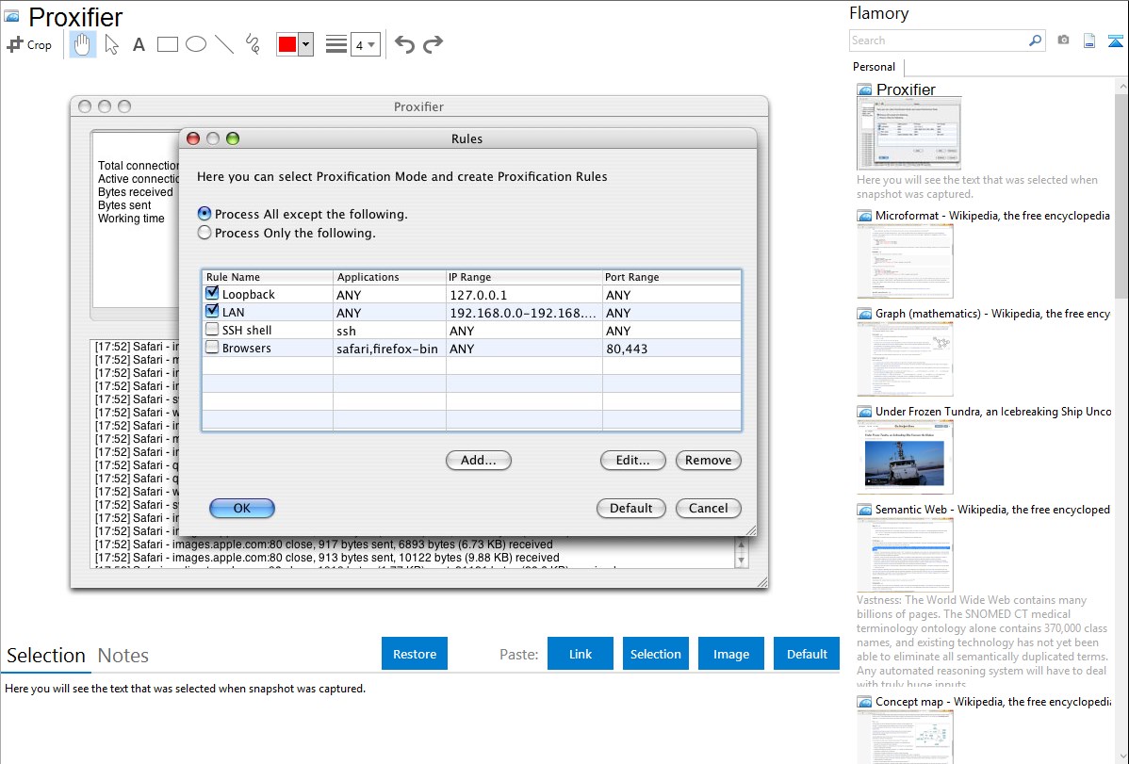The image size is (1129, 764).
Task: Click the 127.0.0.1 IP Range cell
Action: pyautogui.click(x=524, y=295)
